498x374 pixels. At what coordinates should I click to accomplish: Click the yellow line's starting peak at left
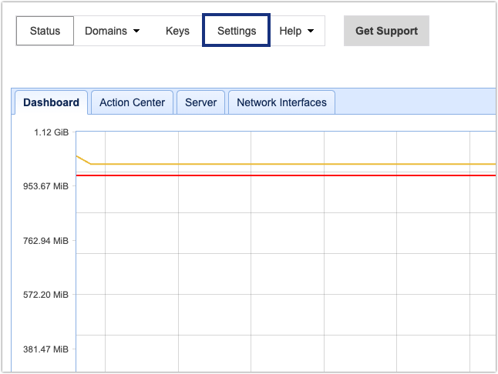[78, 156]
